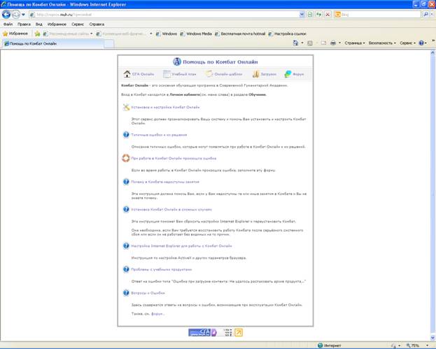Click the tools icon beside Установка и настройка
Viewport: 436px width, 349px height.
click(x=126, y=108)
